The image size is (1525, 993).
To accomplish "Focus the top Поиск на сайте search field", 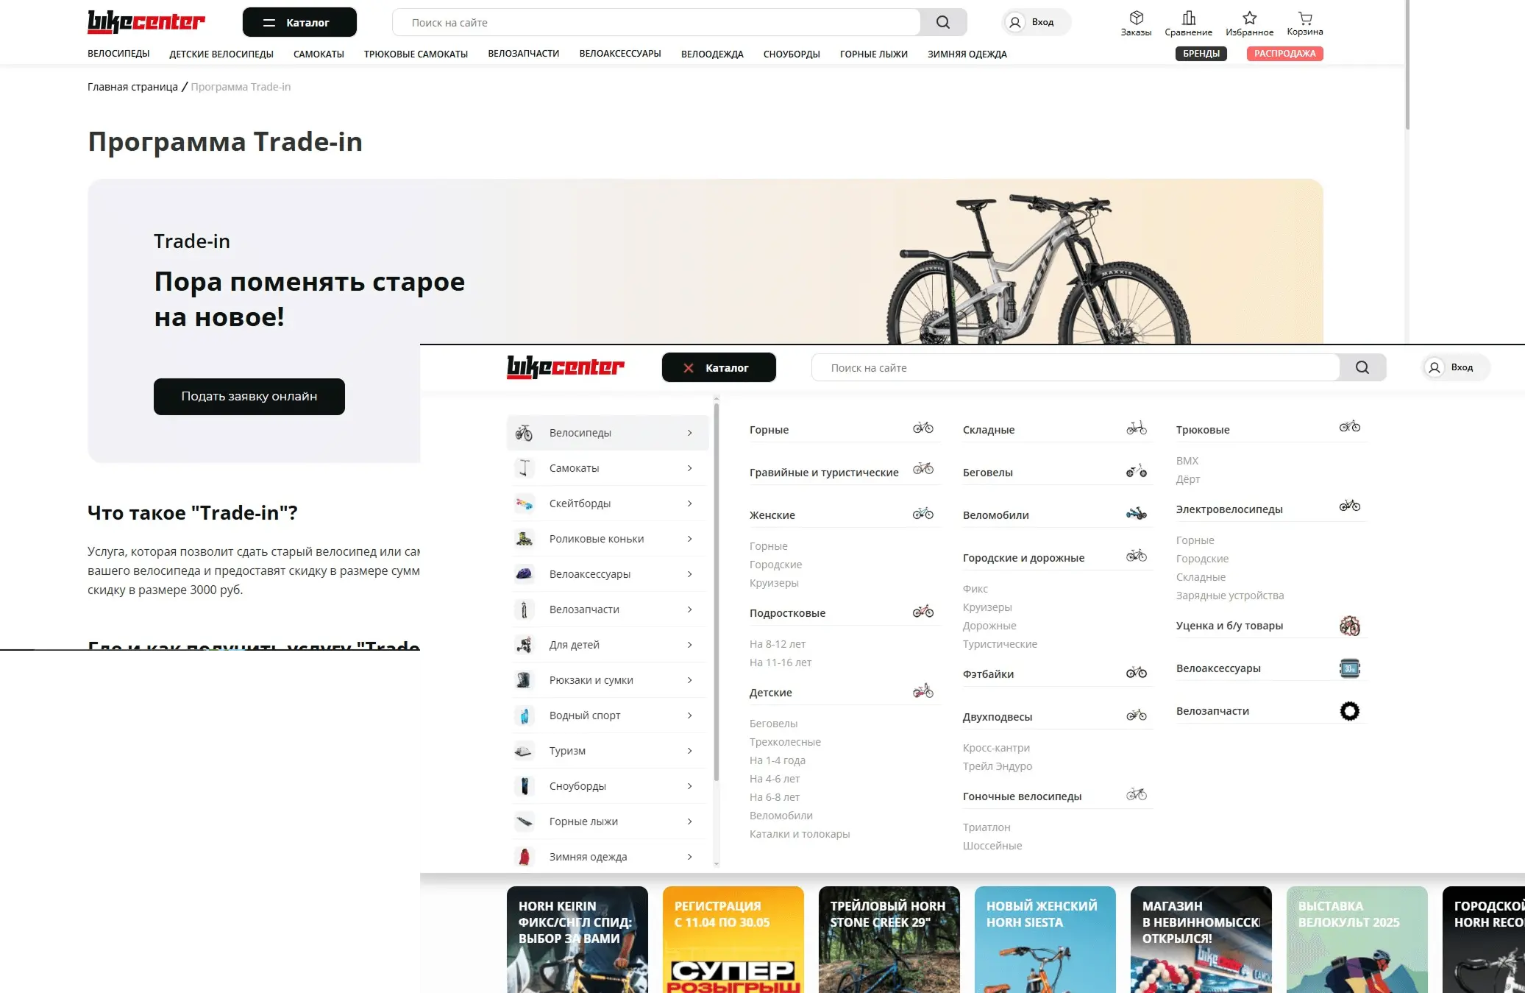I will pos(656,22).
